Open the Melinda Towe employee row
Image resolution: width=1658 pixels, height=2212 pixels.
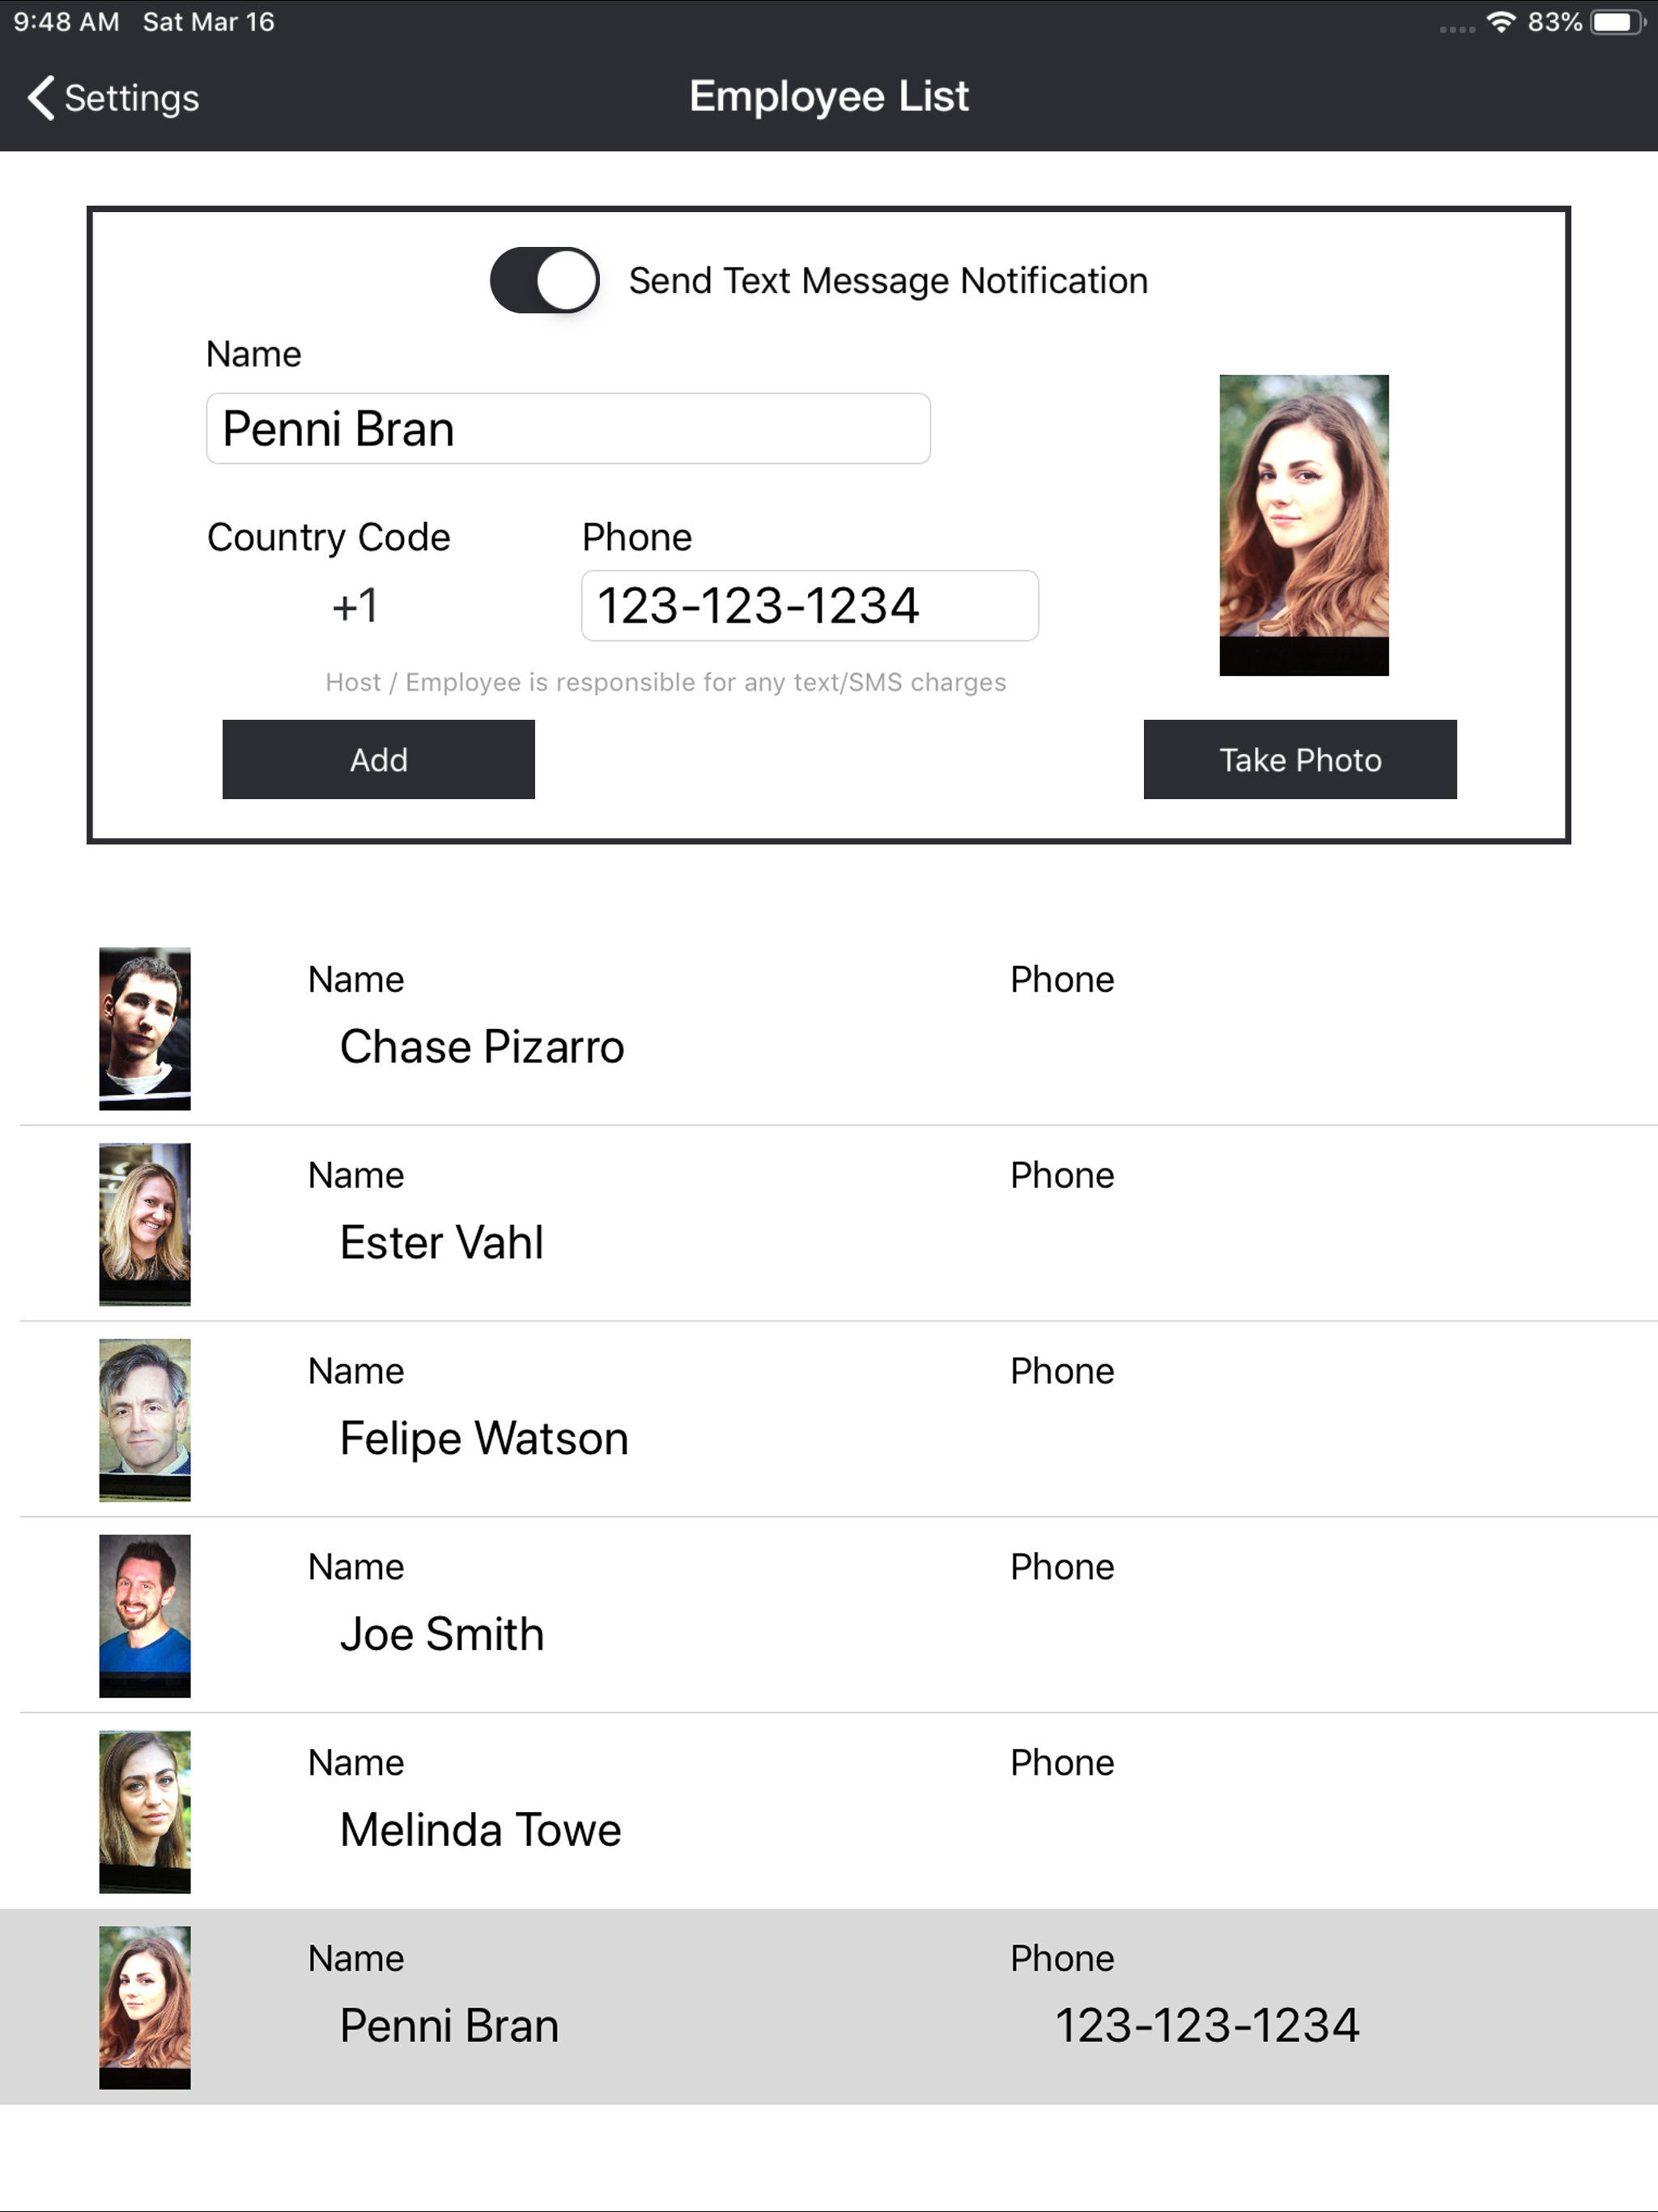(x=829, y=1812)
